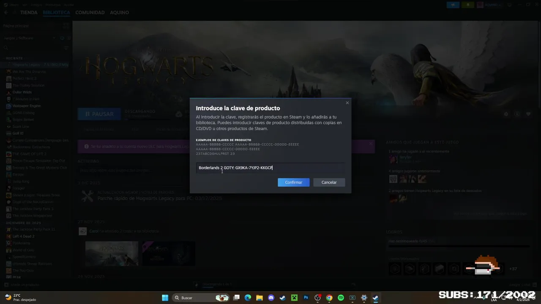Sort library by recent activity clock icon

(62, 38)
